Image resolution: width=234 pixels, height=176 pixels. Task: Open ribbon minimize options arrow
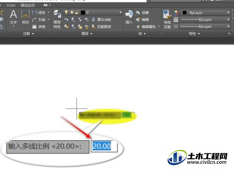click(50, 5)
